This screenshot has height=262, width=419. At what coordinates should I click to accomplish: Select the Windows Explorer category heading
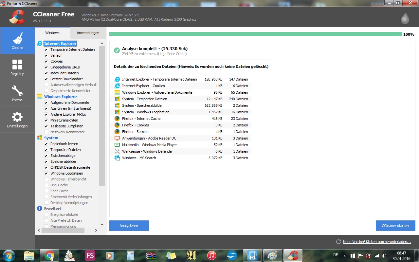61,97
